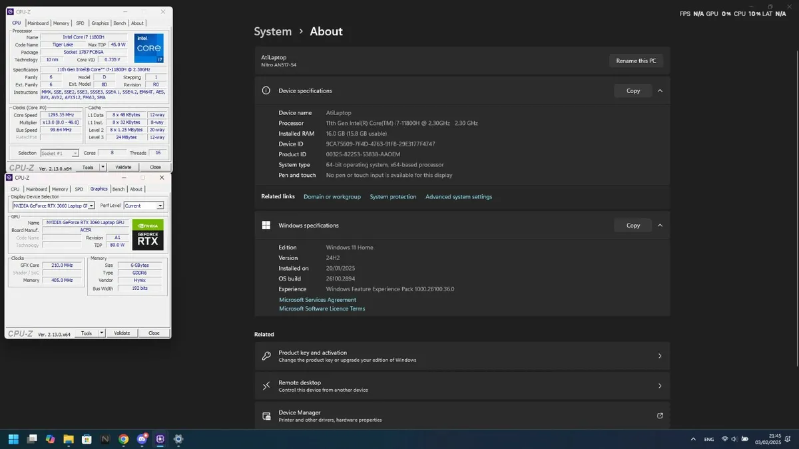
Task: Click the volume speaker tray icon
Action: (x=734, y=439)
